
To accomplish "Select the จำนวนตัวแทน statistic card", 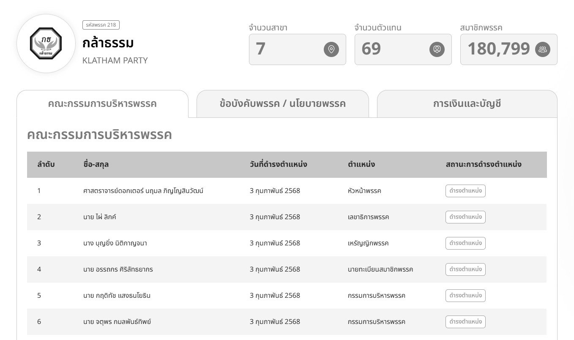I will [403, 49].
